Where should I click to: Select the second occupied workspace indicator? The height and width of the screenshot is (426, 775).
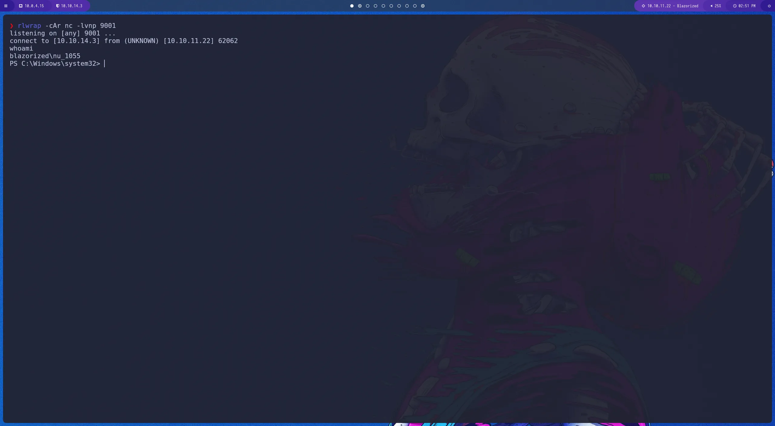tap(360, 6)
